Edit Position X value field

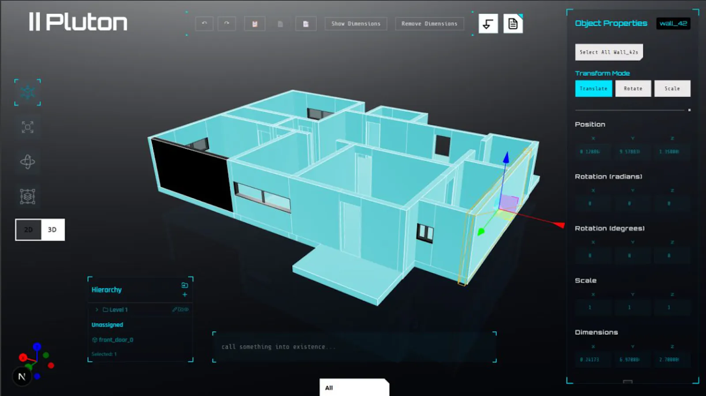(593, 152)
